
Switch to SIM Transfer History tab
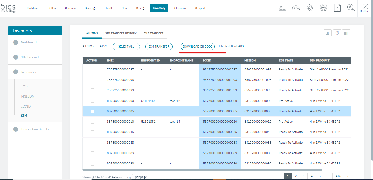click(121, 33)
